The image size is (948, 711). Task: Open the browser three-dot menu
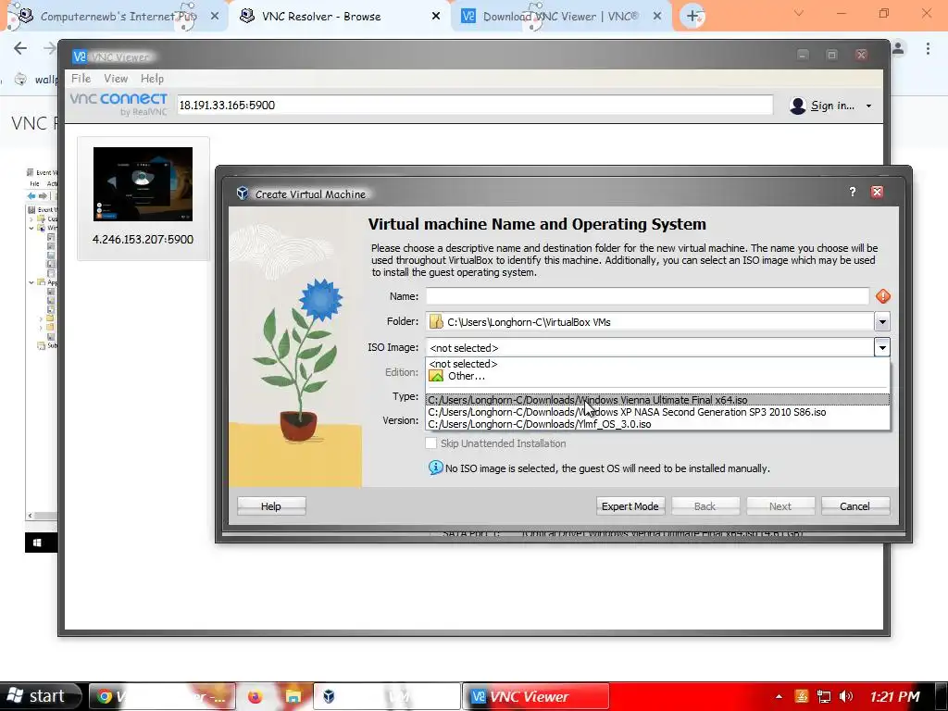(928, 48)
